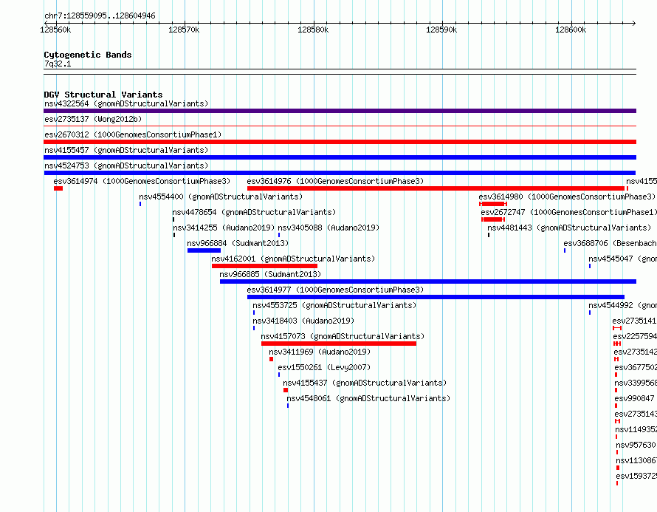Open the nsv4548061 variant label
Screen dimensions: 657x512
tap(368, 398)
